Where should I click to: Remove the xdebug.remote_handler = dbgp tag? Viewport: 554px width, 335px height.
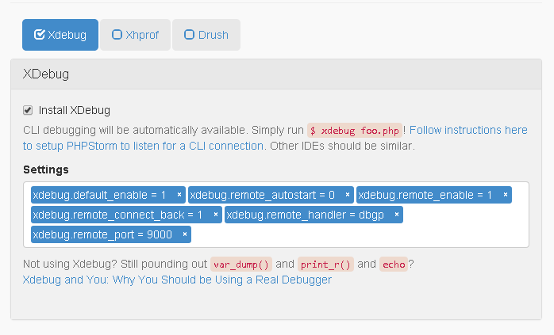(396, 215)
